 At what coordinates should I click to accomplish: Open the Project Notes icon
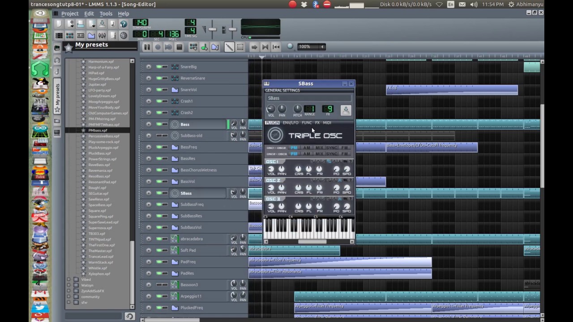pyautogui.click(x=113, y=35)
